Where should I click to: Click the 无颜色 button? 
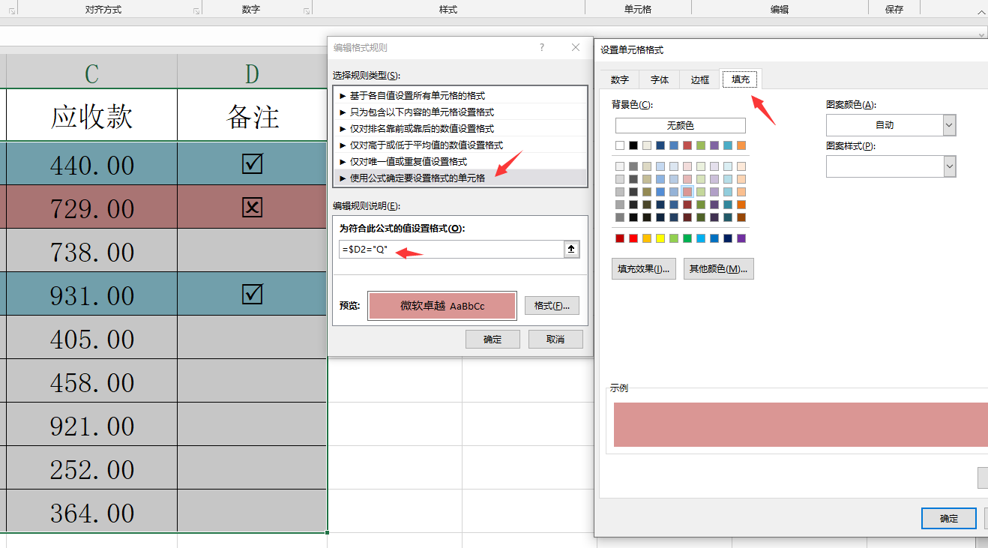click(x=681, y=125)
